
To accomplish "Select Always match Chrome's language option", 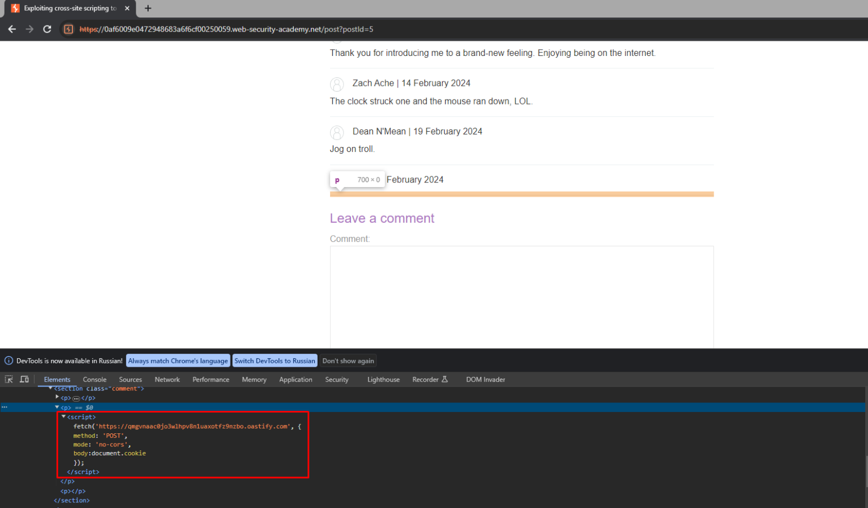I will (x=178, y=361).
